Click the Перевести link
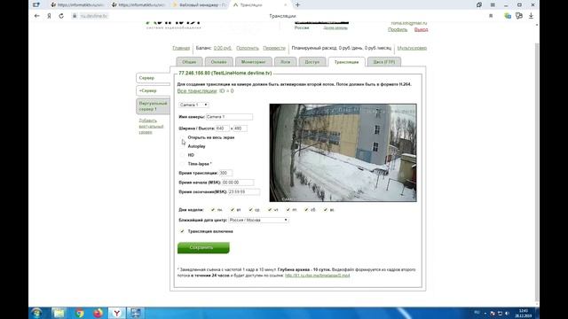The height and width of the screenshot is (319, 568). (x=274, y=48)
